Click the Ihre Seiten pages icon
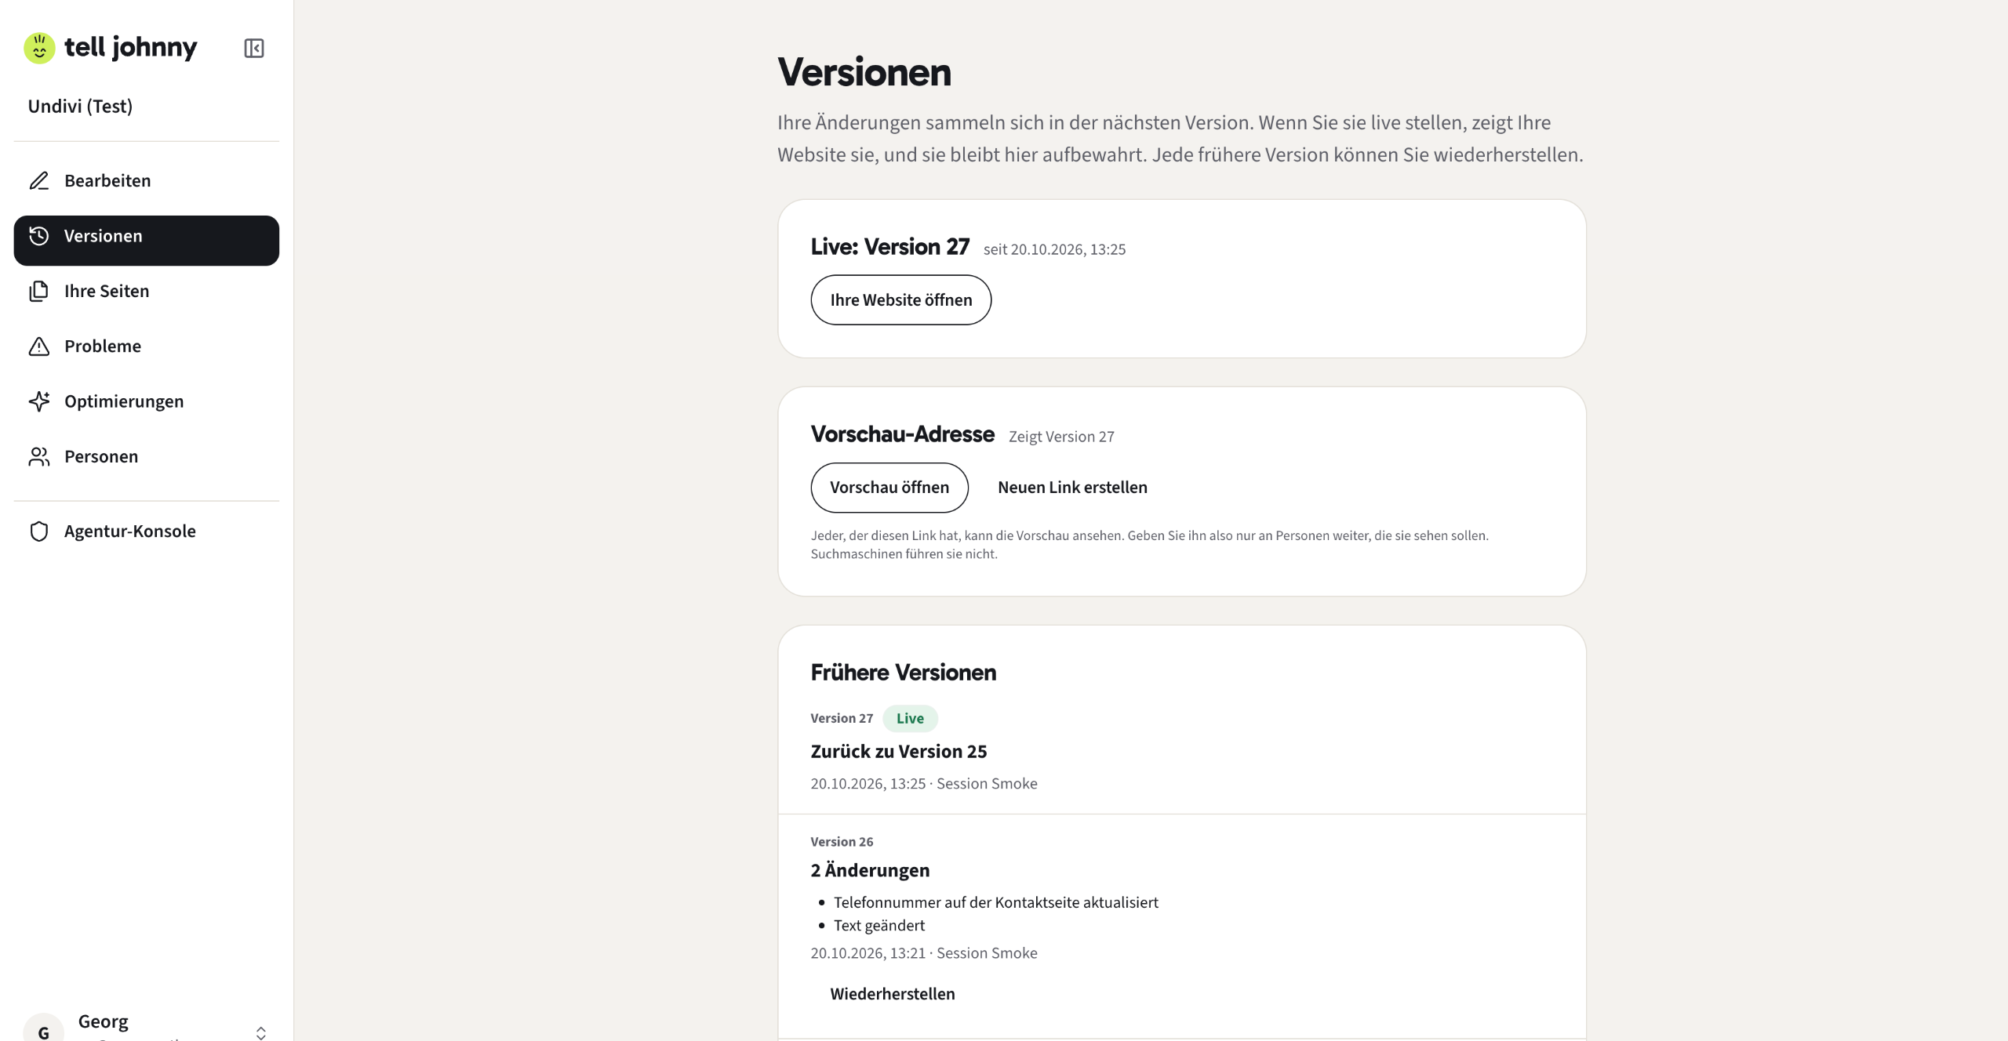 (39, 291)
